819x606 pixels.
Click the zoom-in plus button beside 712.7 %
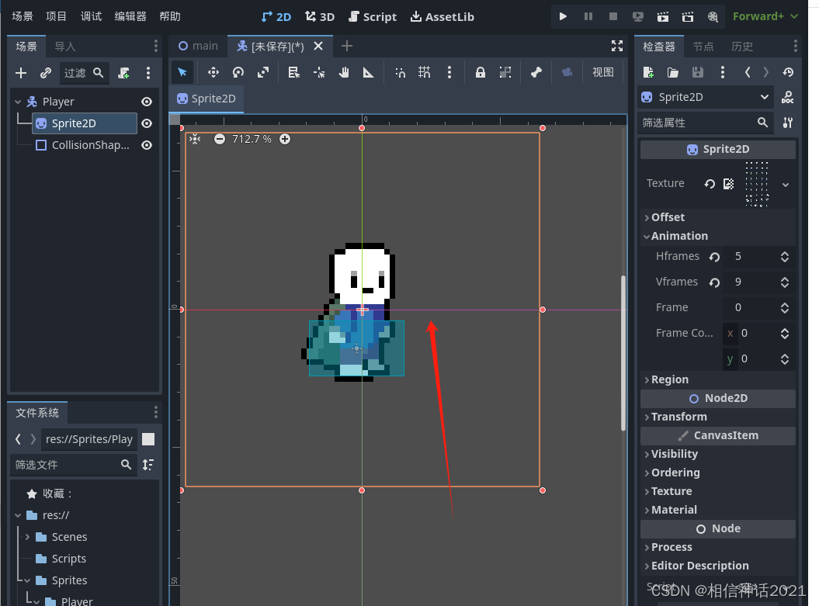[x=285, y=139]
